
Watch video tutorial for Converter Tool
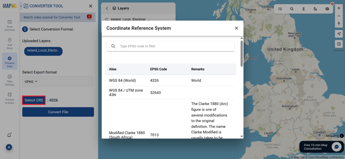click(52, 17)
